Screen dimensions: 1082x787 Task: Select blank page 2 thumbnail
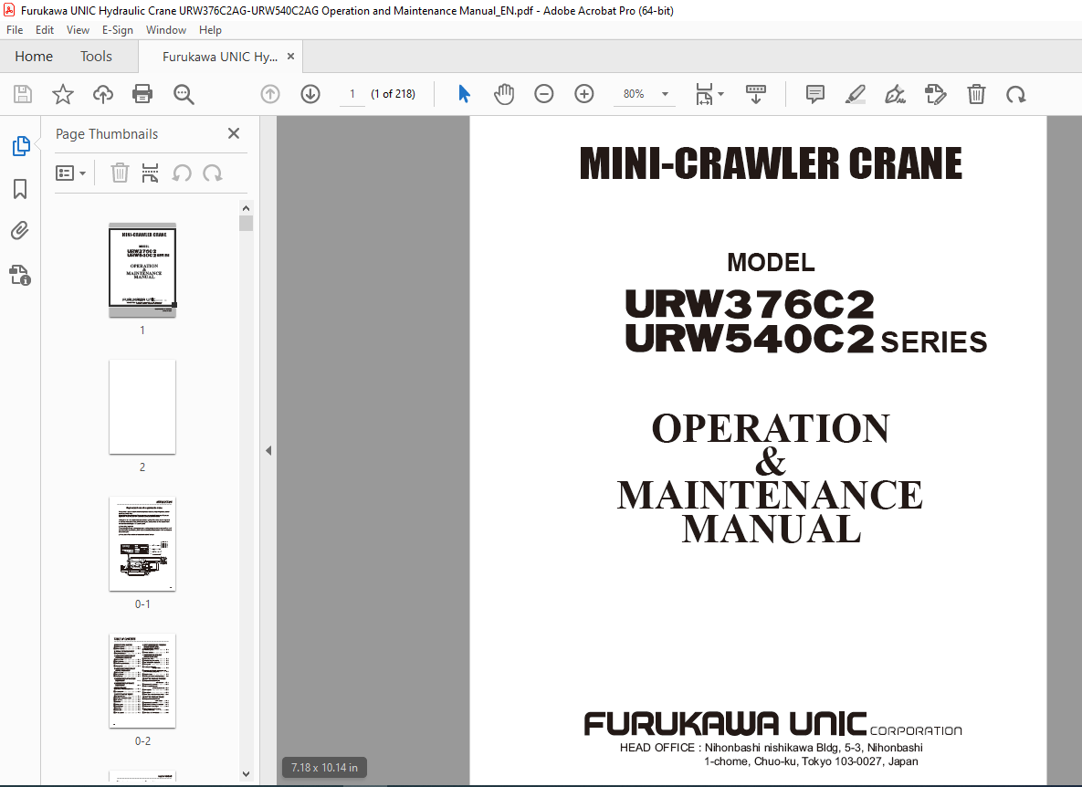142,407
